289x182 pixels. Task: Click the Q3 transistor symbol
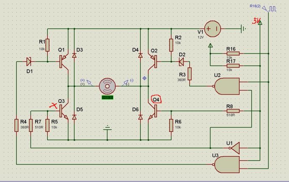(x=64, y=111)
